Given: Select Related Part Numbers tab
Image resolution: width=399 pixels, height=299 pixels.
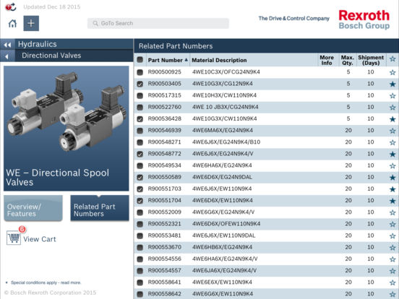Looking at the screenshot, I should 100,208.
